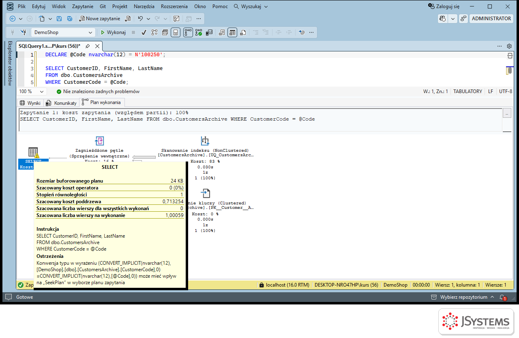Screen dimensions: 519x338
Task: Click the split editor icon above scrollbar
Action: [510, 55]
